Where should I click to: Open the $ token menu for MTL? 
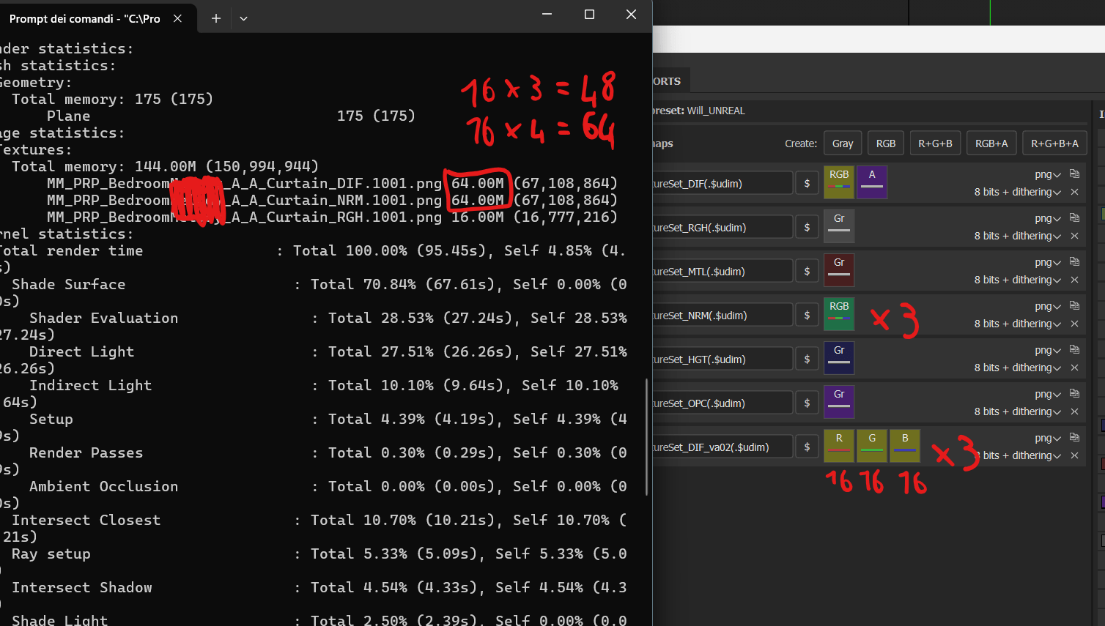tap(807, 271)
